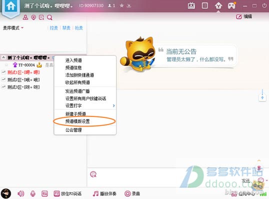
Task: Start recording with 录音 button
Action: coord(132,193)
